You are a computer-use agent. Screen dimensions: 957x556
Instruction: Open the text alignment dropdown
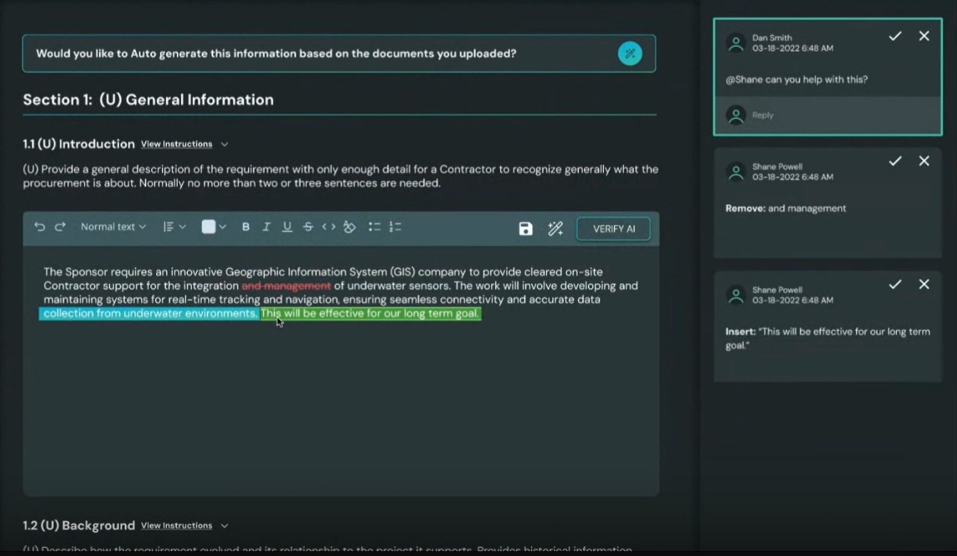tap(174, 227)
